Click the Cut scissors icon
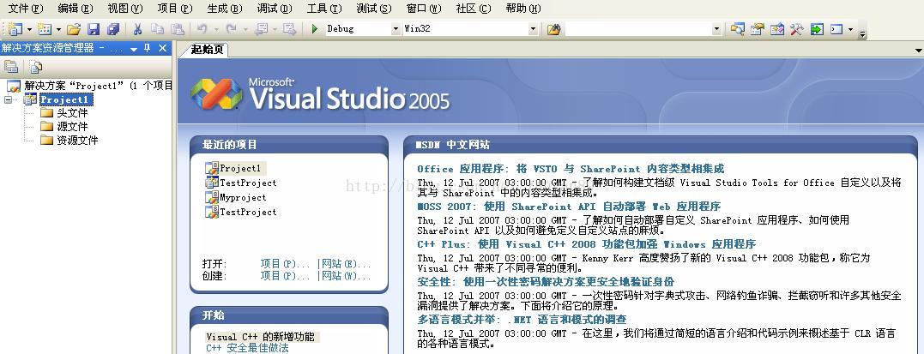 tap(138, 29)
